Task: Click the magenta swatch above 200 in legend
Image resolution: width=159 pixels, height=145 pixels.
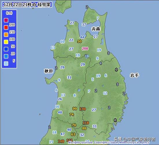Action: [6, 20]
